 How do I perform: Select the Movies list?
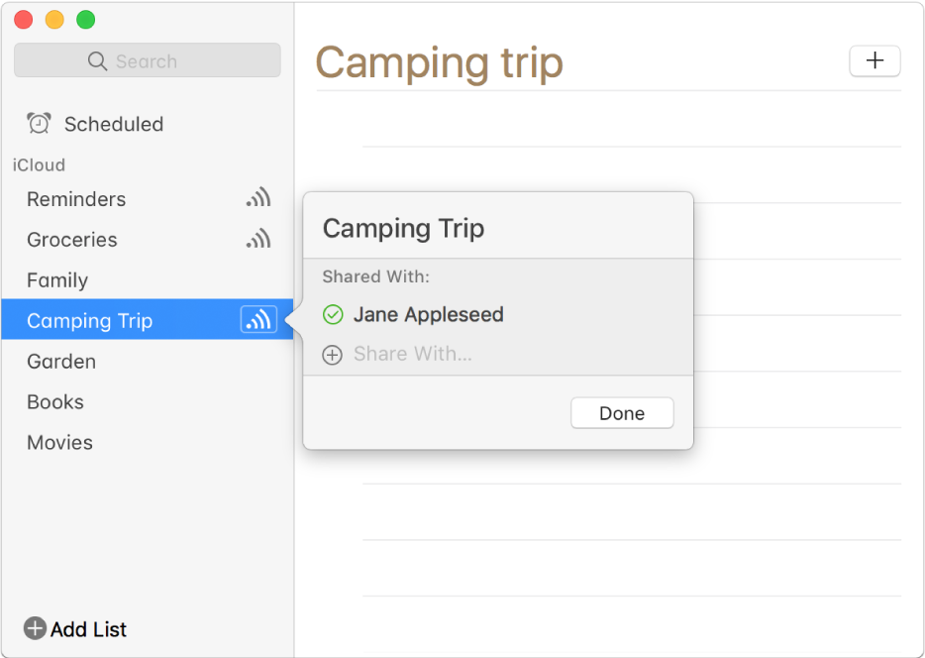coord(148,443)
